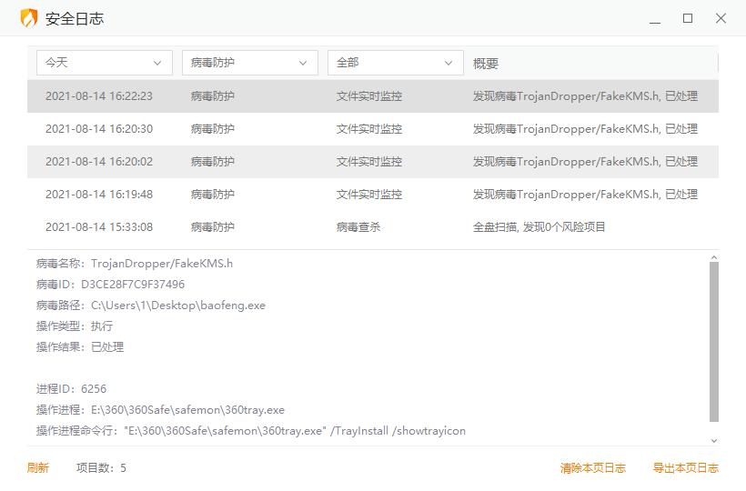Screen dimensions: 746x491
Task: Click 清除本页日志 link
Action: 593,468
